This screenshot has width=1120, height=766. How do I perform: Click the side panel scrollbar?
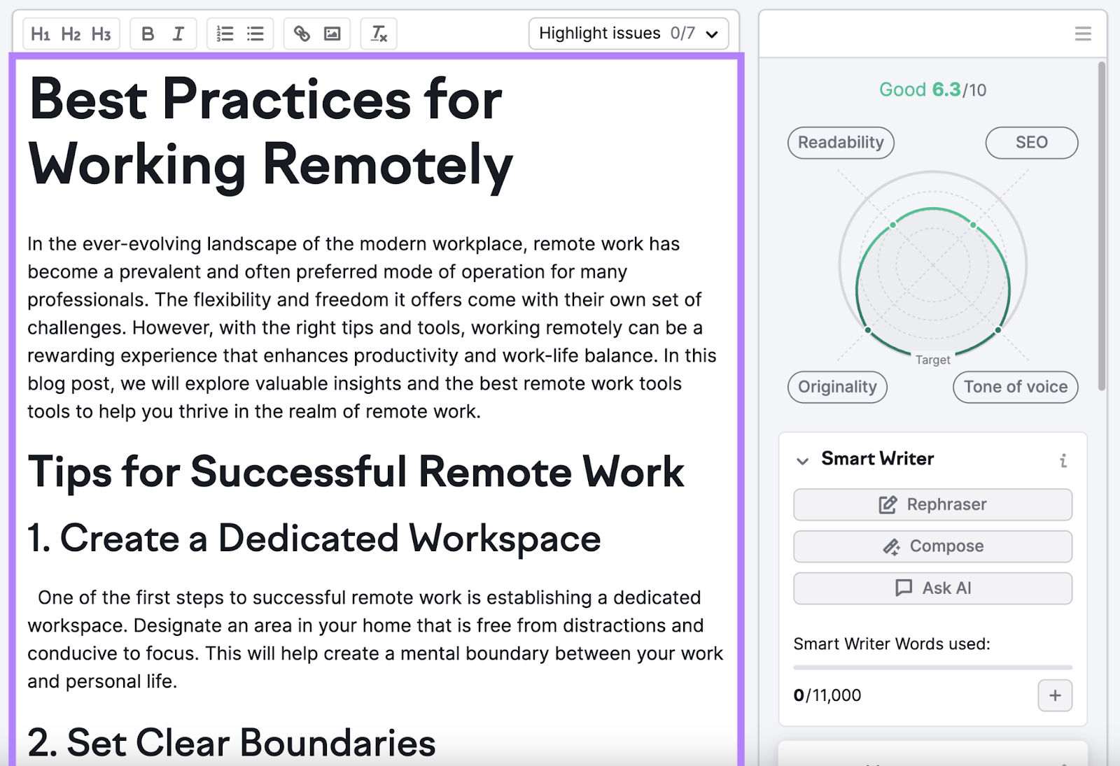1102,225
